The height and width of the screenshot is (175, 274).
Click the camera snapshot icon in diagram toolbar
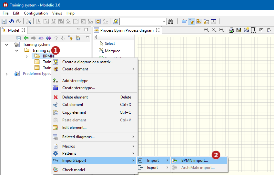246,30
